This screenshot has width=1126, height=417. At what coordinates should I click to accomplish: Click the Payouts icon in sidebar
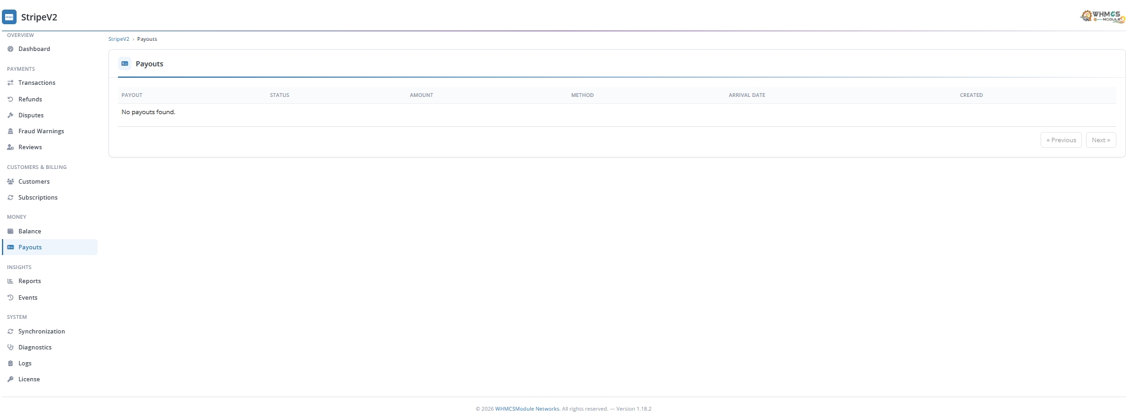click(x=10, y=247)
